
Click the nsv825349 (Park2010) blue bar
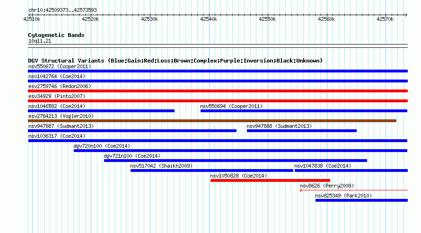pos(361,200)
